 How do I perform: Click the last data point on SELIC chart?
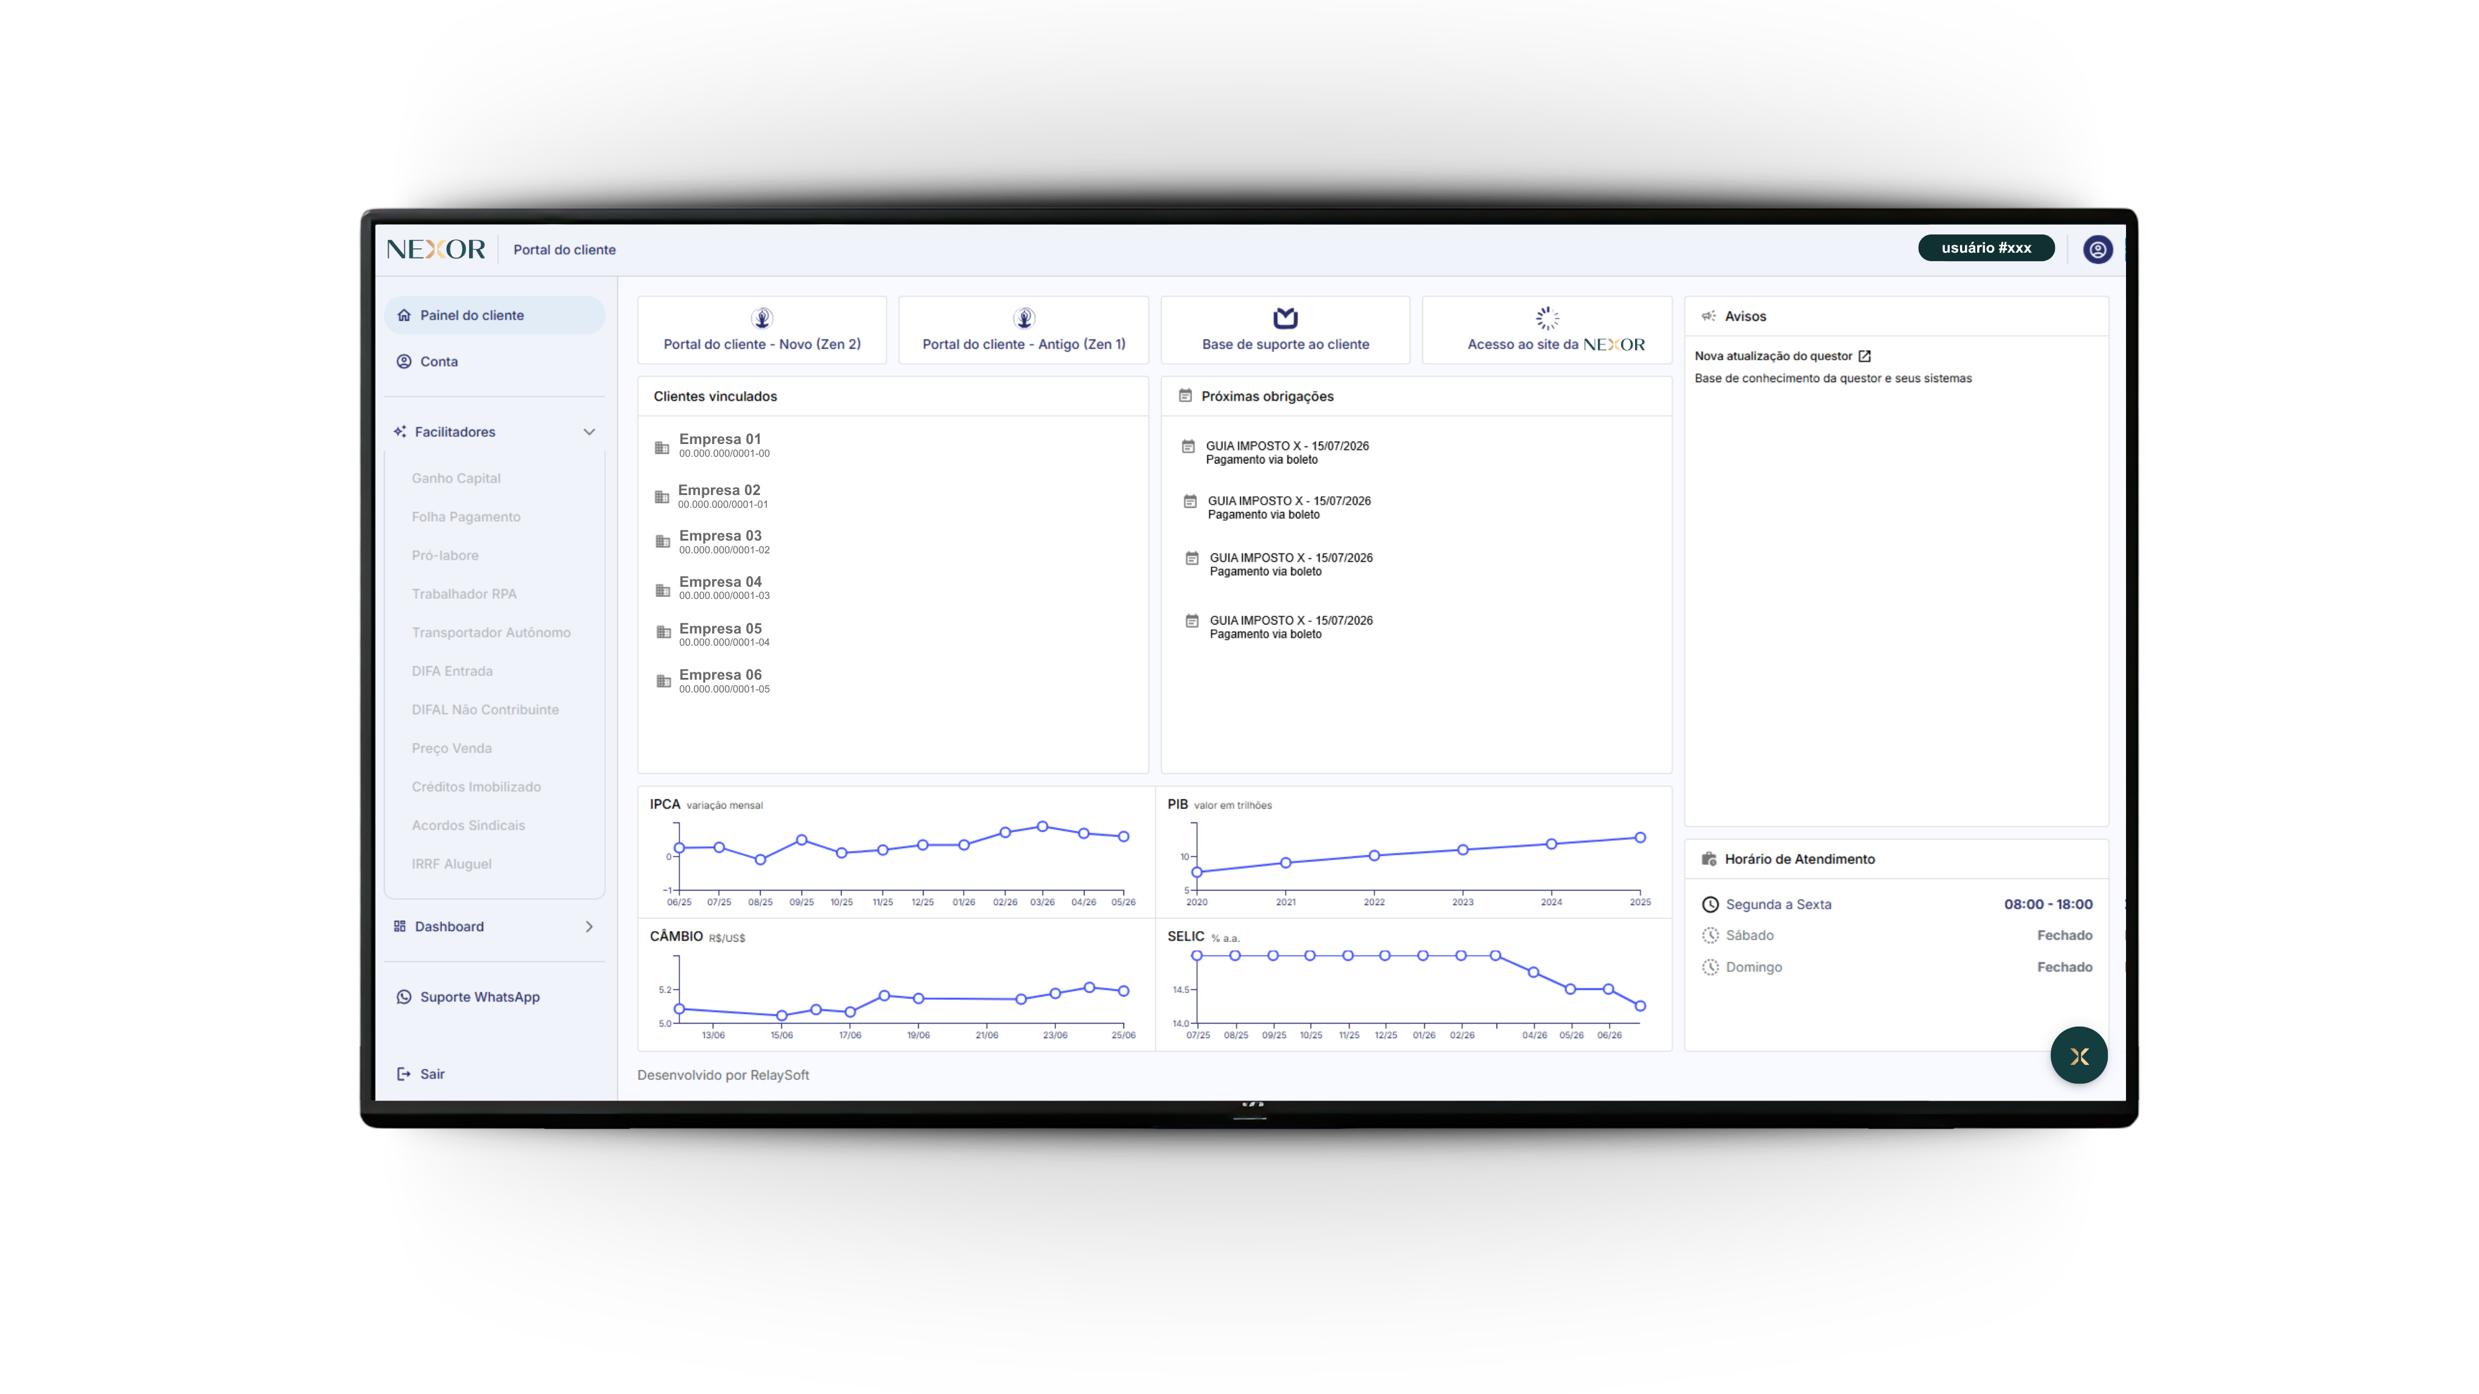click(x=1641, y=1006)
